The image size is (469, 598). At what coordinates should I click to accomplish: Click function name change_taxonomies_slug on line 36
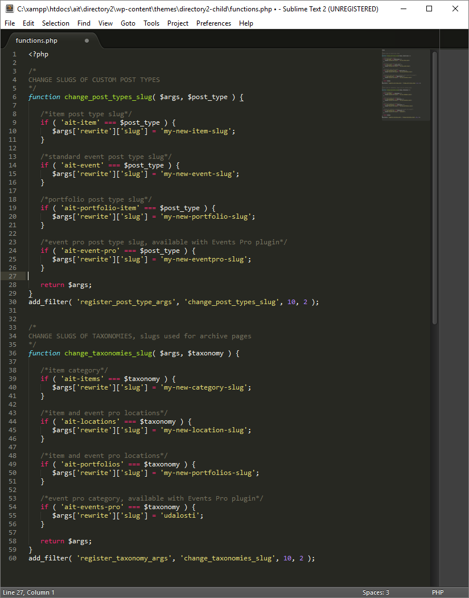[108, 353]
